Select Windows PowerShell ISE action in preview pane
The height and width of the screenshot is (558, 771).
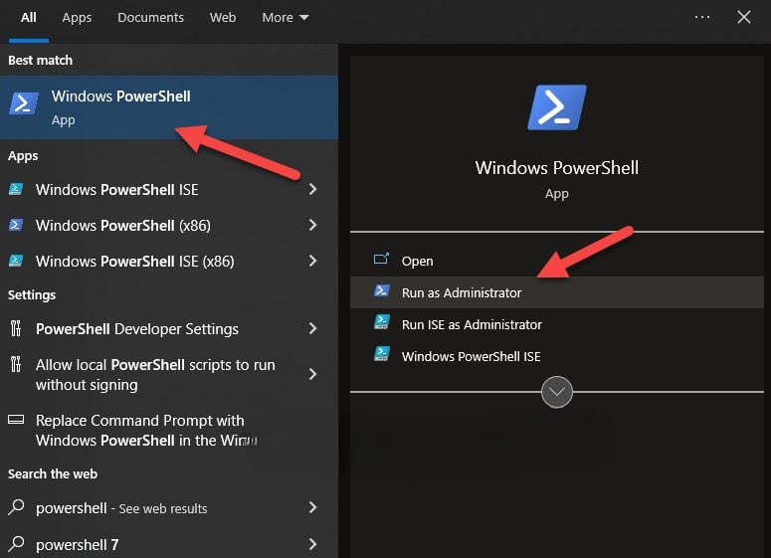tap(557, 356)
